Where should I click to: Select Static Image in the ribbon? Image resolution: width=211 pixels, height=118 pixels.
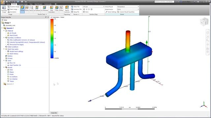coord(13,10)
